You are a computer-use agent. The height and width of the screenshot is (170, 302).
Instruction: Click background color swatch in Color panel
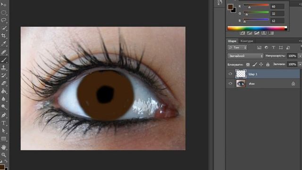point(235,11)
